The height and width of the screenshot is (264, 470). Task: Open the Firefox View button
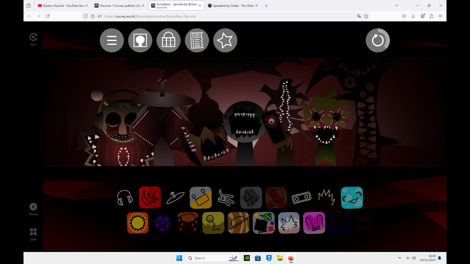point(29,5)
